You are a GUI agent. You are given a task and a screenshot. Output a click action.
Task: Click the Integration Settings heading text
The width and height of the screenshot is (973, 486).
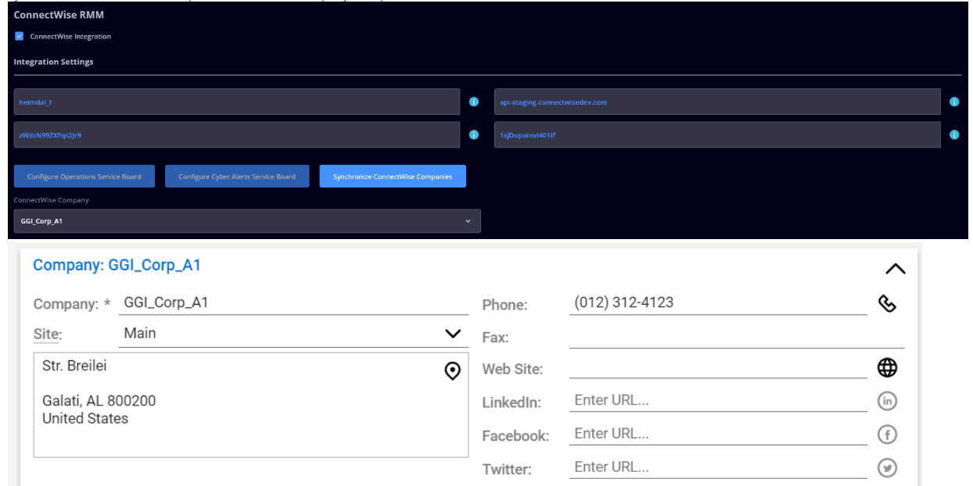(x=53, y=62)
